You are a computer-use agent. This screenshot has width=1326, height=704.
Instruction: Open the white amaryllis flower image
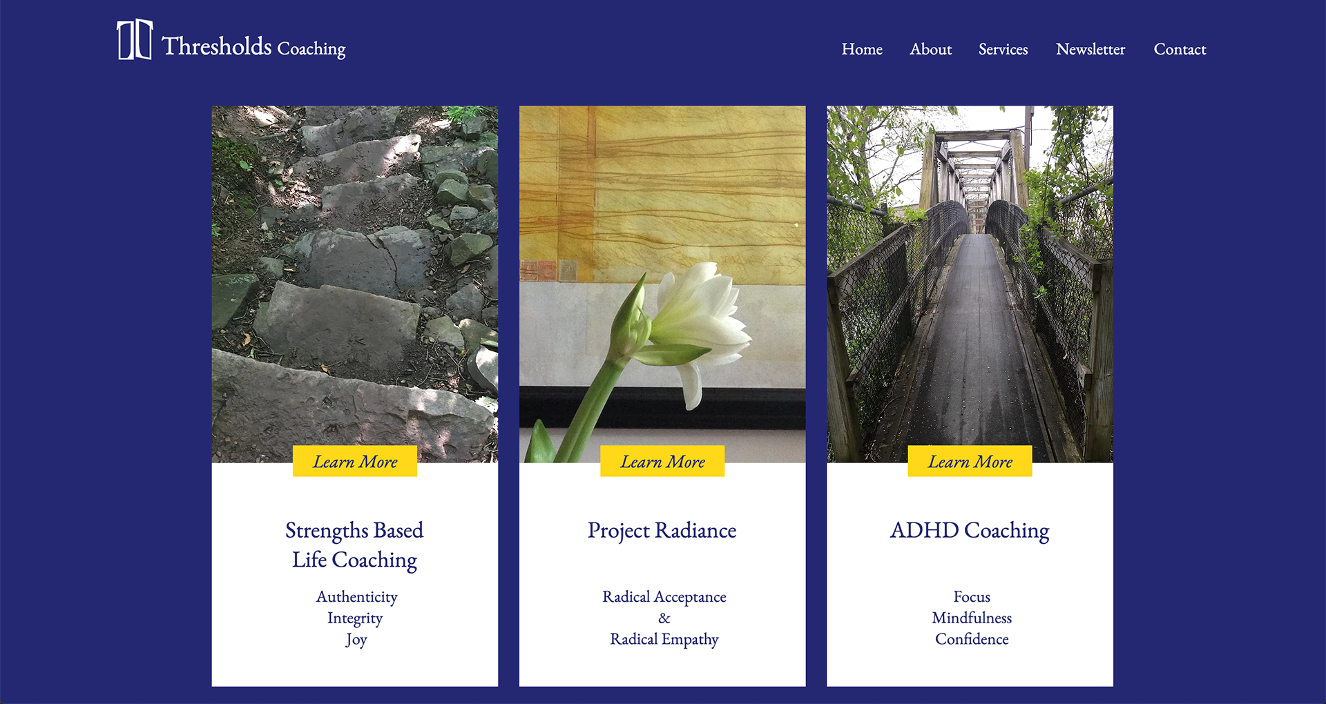click(x=662, y=276)
